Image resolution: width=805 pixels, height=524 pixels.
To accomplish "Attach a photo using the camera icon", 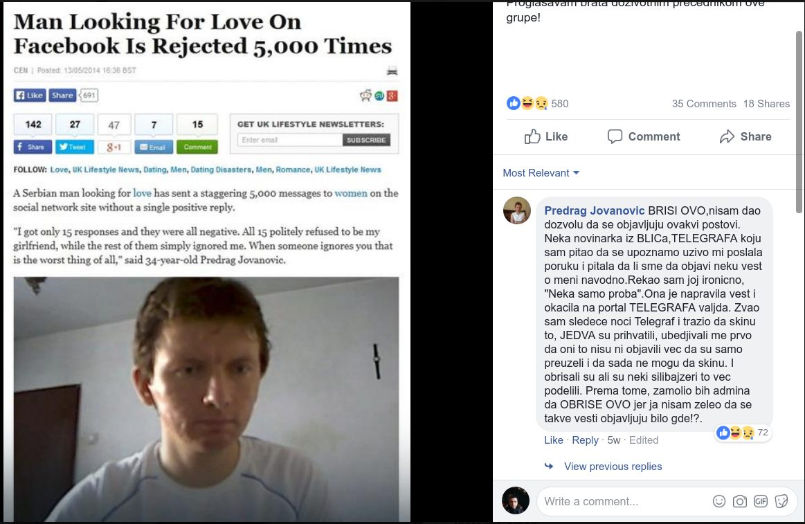I will coord(740,501).
